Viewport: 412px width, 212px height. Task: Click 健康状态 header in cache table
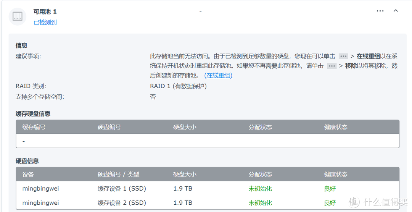336,127
